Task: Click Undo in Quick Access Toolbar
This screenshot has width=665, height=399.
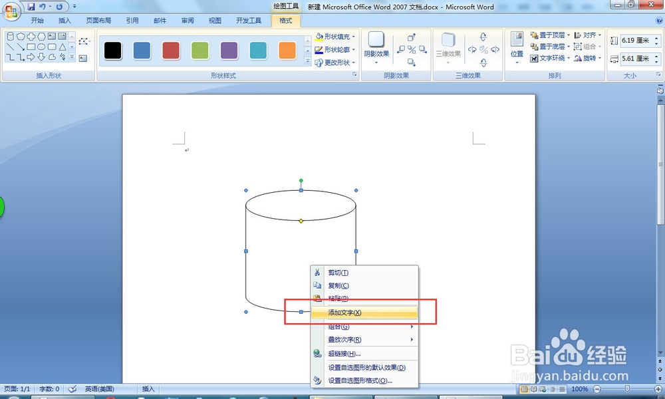Action: (x=43, y=7)
